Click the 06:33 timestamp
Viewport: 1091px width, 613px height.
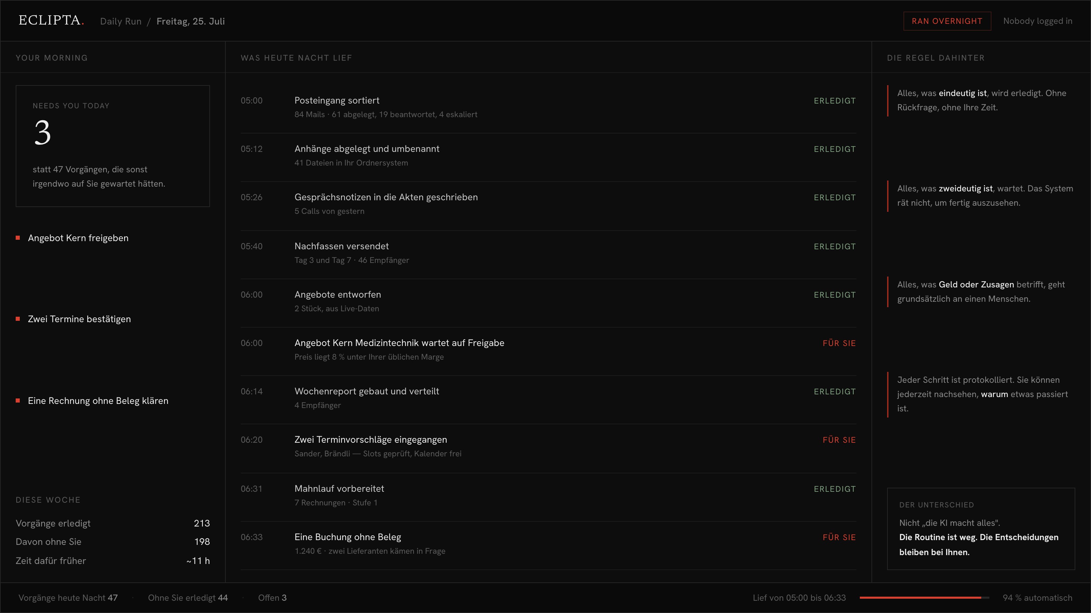coord(252,537)
